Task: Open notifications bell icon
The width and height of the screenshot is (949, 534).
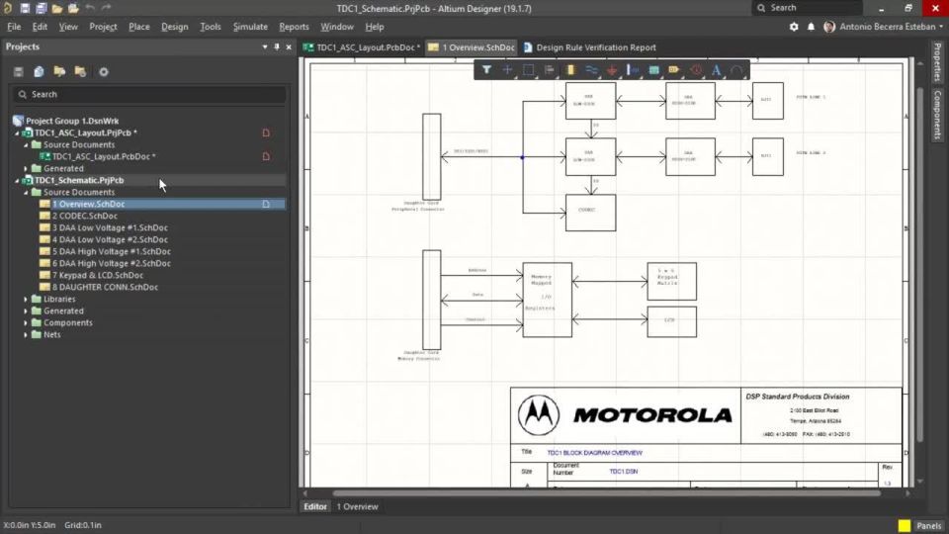Action: (811, 27)
